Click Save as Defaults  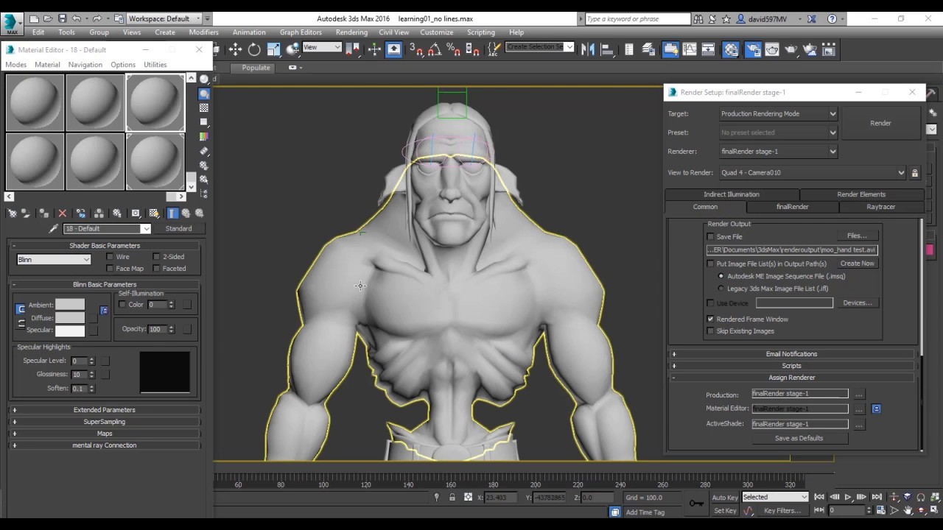click(799, 438)
